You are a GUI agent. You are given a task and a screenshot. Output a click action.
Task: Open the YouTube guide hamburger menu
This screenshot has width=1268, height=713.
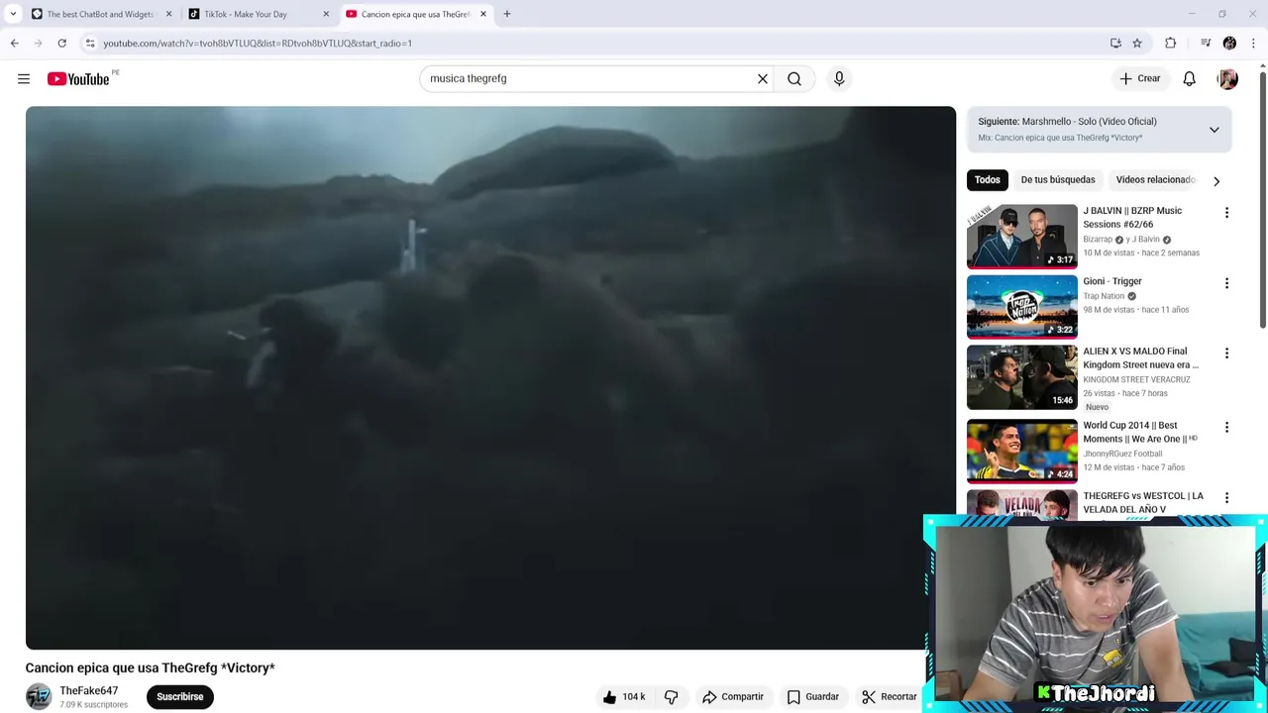point(24,78)
